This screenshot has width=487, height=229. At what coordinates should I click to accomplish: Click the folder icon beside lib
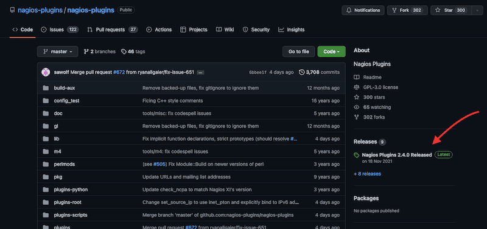coord(46,139)
